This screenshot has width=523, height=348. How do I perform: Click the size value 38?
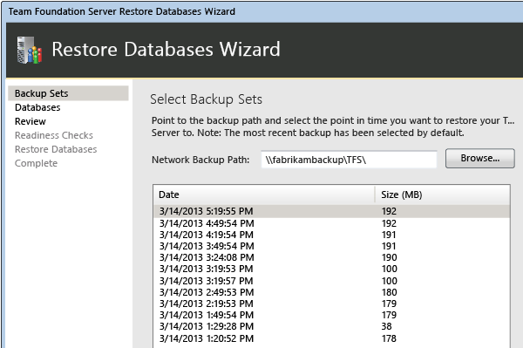point(386,326)
